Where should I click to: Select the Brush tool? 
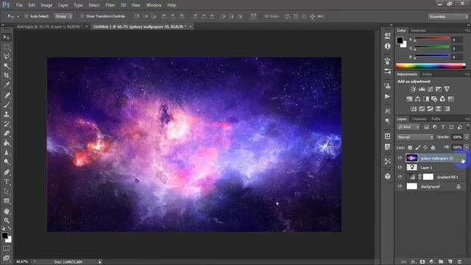(x=7, y=105)
